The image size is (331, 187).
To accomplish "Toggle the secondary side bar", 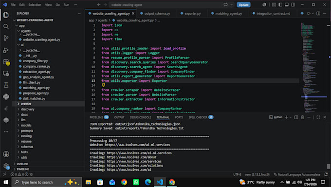I will pos(293,5).
